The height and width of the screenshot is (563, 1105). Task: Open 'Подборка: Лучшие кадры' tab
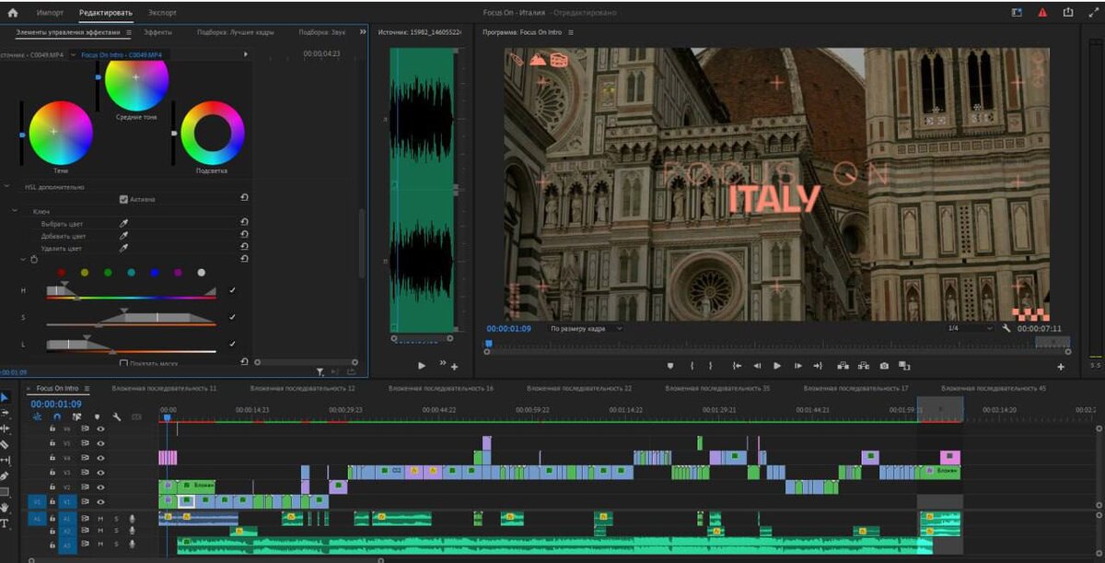coord(236,32)
